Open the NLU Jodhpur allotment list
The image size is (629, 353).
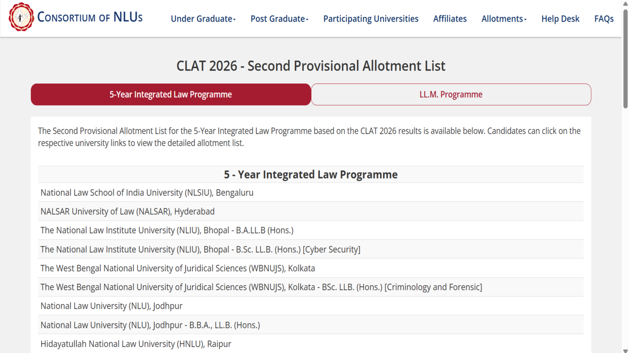tap(111, 306)
